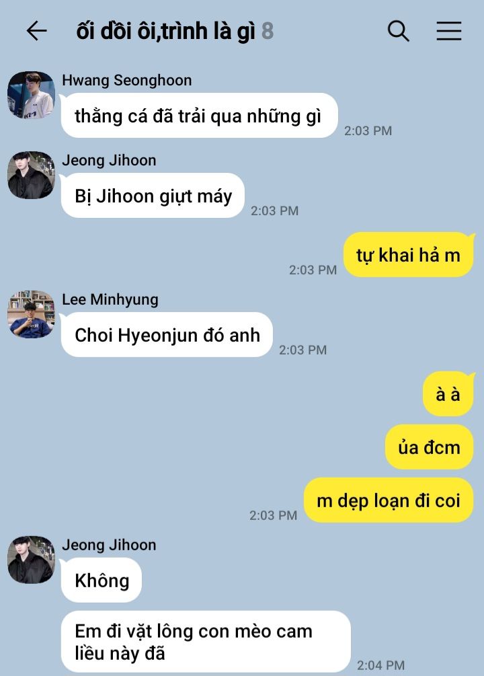Tap the yellow 'à à' bubble
Image resolution: width=484 pixels, height=676 pixels.
click(448, 394)
